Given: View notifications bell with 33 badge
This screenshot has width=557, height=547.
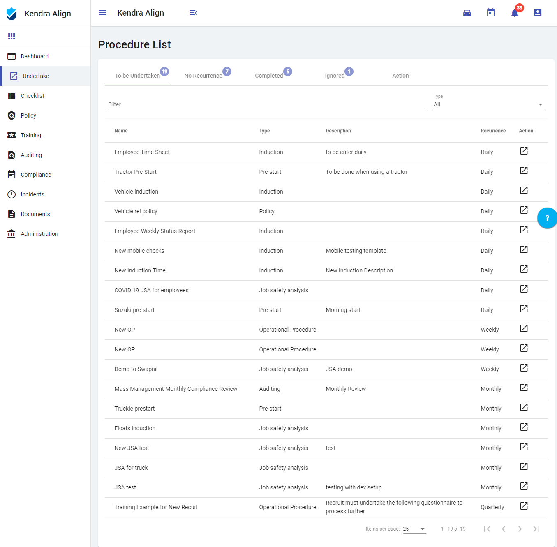Looking at the screenshot, I should 515,13.
